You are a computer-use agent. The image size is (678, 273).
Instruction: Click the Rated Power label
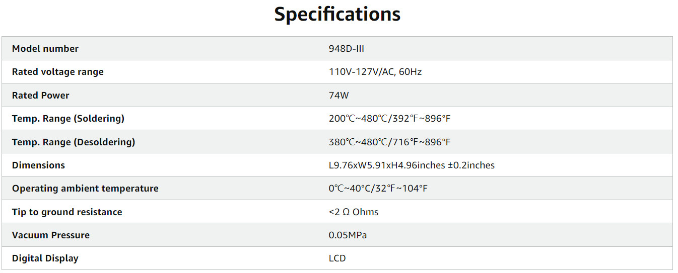[x=41, y=96]
